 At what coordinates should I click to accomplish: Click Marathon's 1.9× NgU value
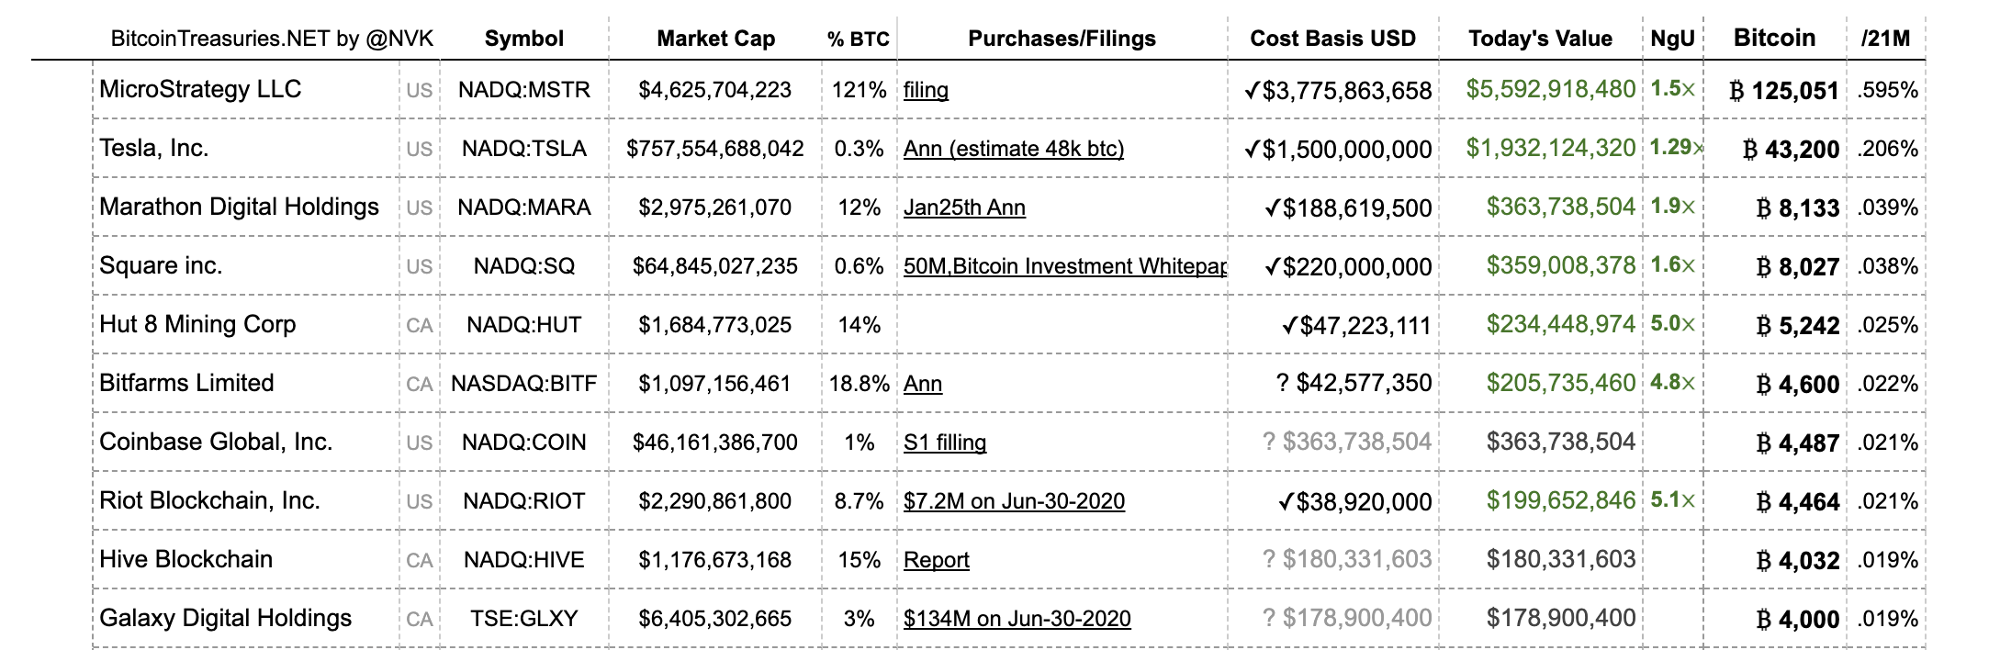coord(1672,207)
